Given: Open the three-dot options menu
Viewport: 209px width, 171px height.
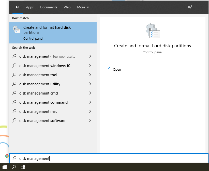Looking at the screenshot, I should pyautogui.click(x=200, y=7).
